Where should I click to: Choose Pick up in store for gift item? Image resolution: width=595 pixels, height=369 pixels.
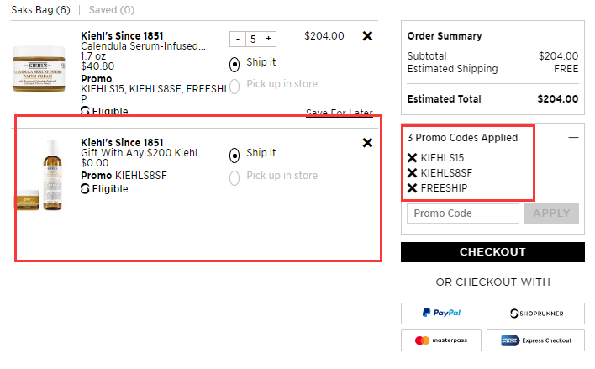tap(234, 178)
